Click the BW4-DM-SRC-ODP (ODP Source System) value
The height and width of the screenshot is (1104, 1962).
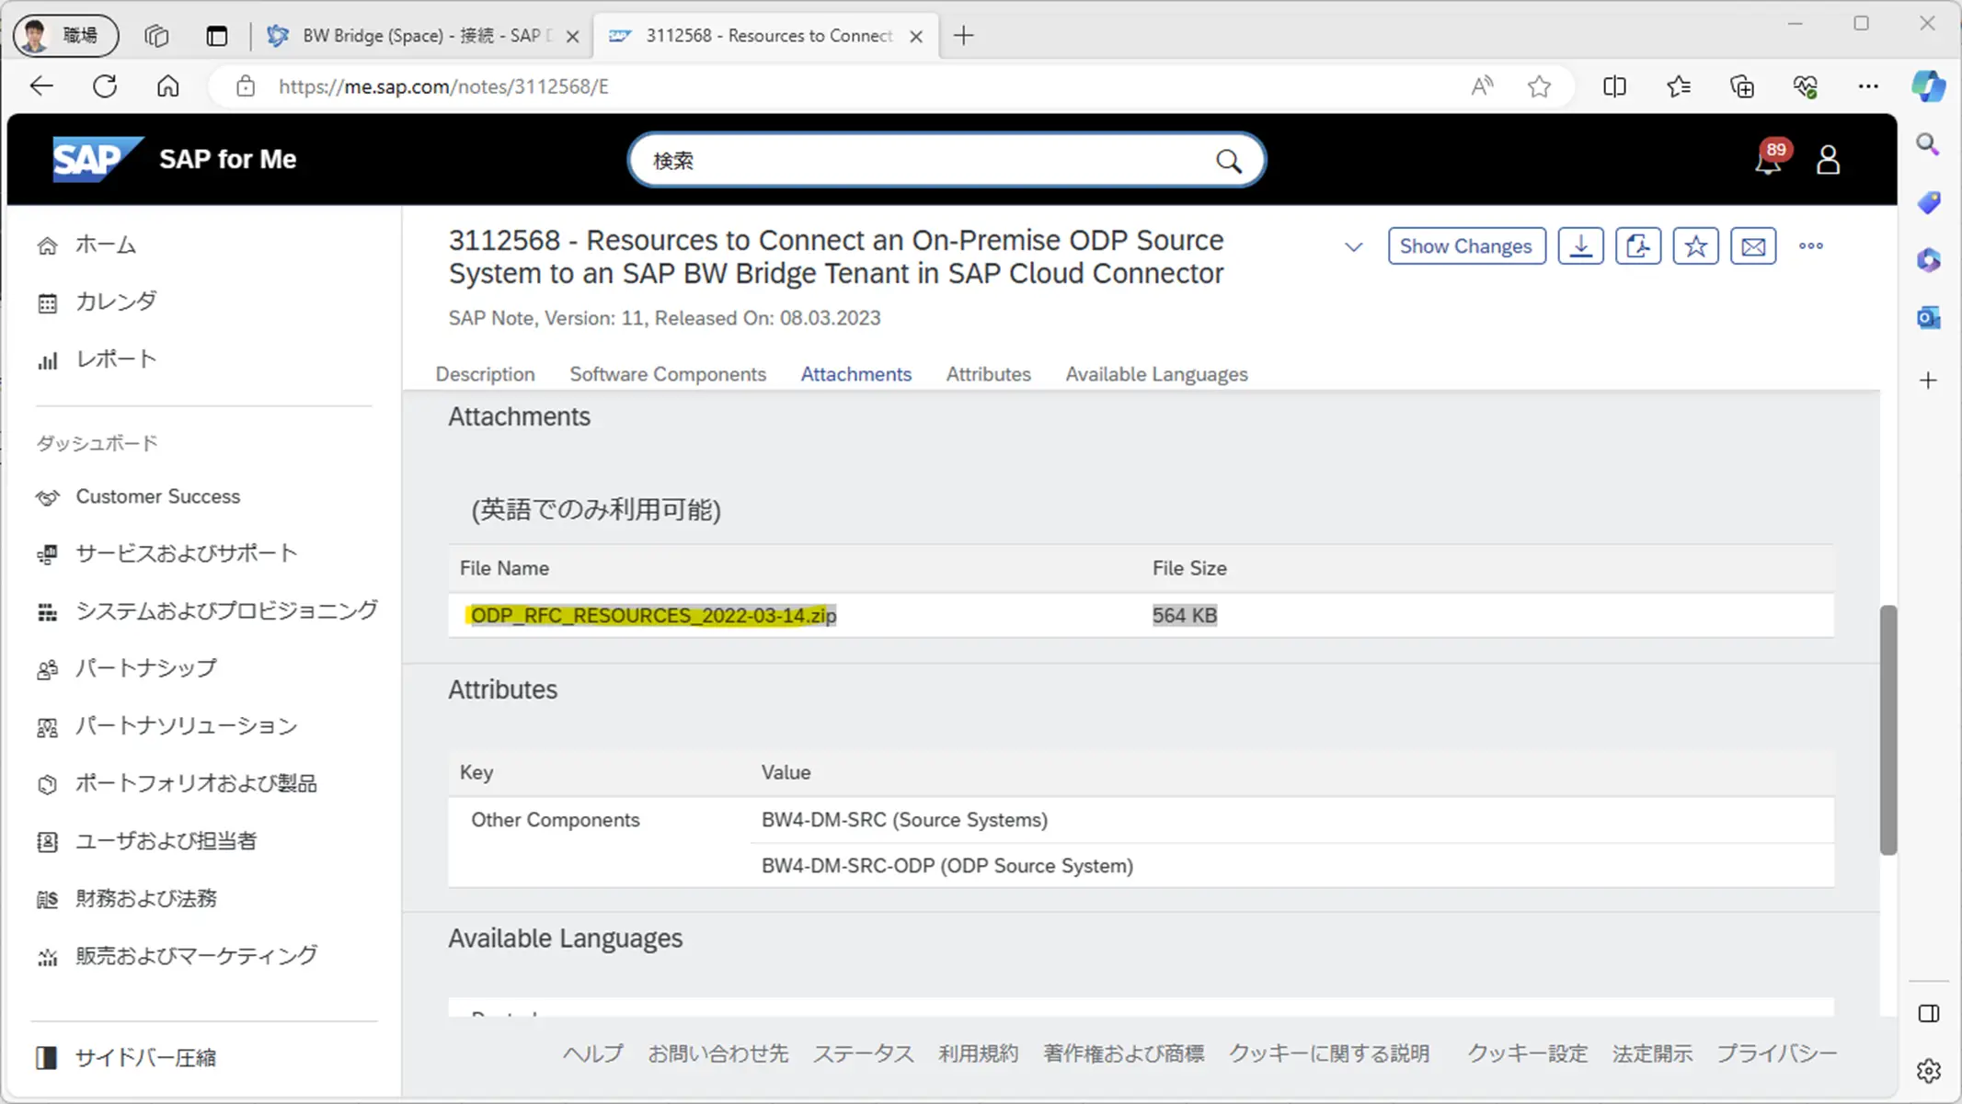947,866
